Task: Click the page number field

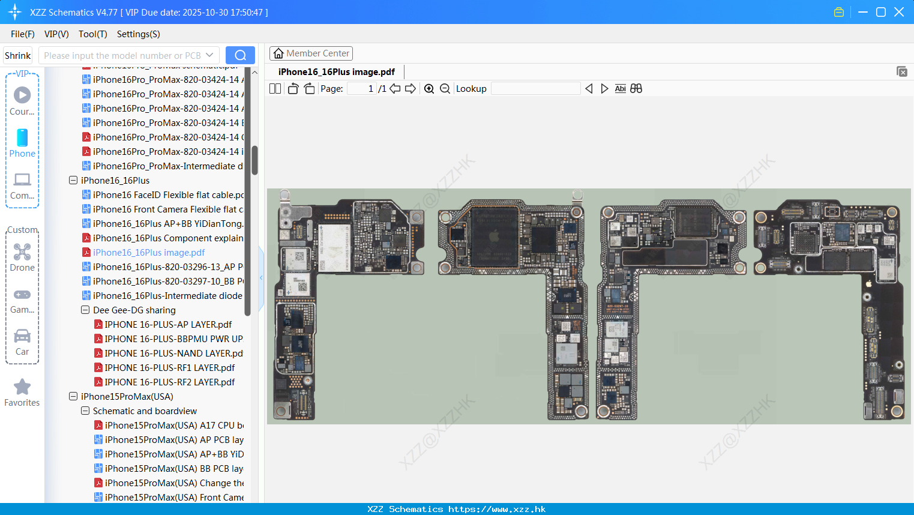Action: point(361,89)
